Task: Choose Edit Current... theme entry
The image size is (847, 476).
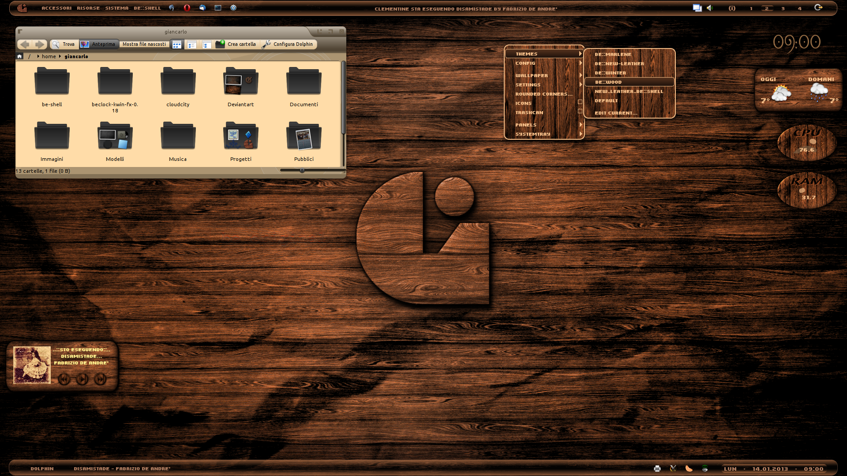Action: pyautogui.click(x=630, y=113)
